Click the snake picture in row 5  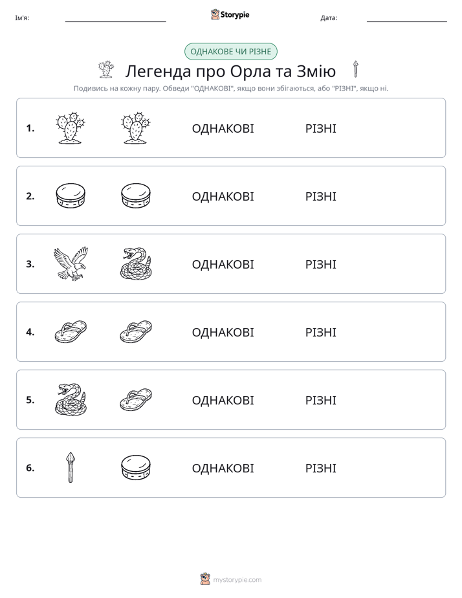(71, 400)
